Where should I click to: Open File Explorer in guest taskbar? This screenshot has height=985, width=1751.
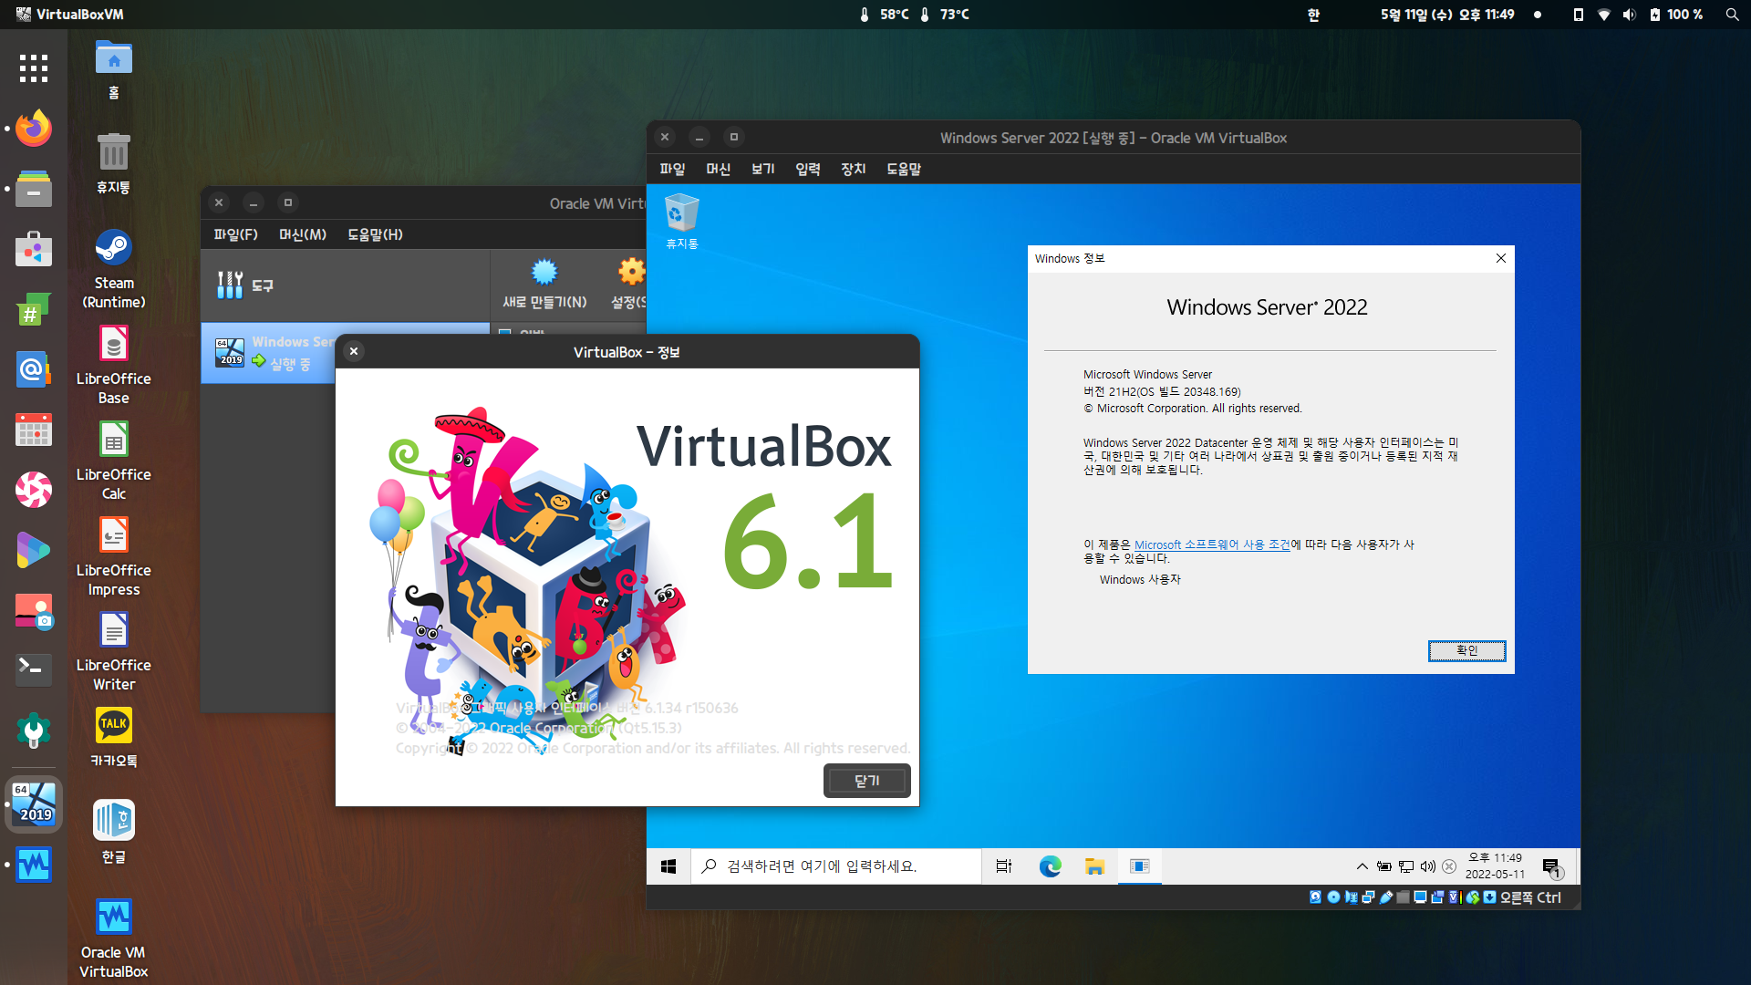[x=1094, y=866]
